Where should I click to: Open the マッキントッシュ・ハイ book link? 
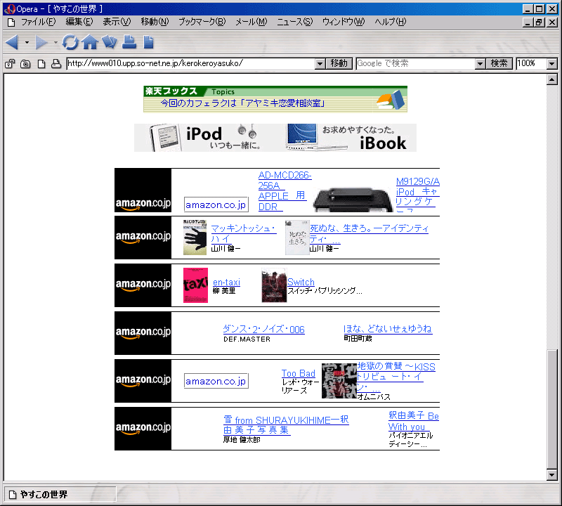(244, 233)
